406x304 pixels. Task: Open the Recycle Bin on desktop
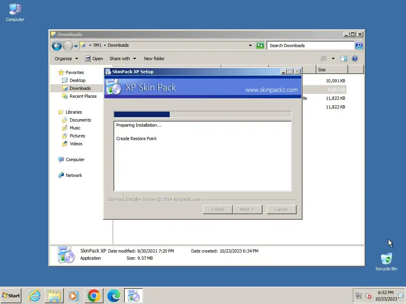[x=386, y=262]
